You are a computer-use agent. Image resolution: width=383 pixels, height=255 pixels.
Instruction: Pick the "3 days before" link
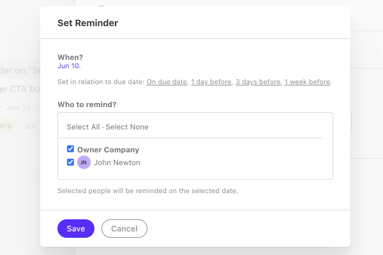tap(258, 82)
